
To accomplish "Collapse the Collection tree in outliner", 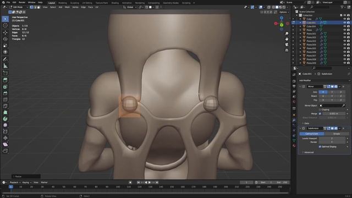I will pyautogui.click(x=297, y=15).
